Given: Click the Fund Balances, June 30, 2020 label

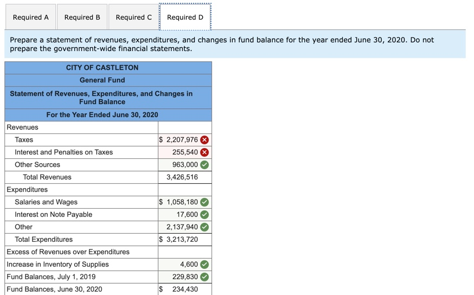Looking at the screenshot, I should pos(54,289).
